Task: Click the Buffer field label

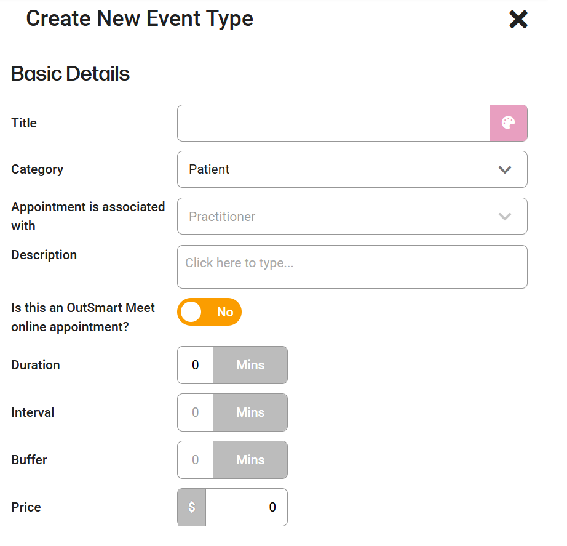Action: pyautogui.click(x=29, y=460)
